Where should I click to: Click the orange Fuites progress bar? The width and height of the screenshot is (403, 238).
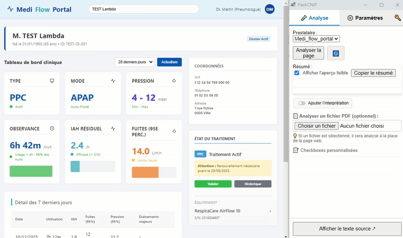[x=146, y=172]
